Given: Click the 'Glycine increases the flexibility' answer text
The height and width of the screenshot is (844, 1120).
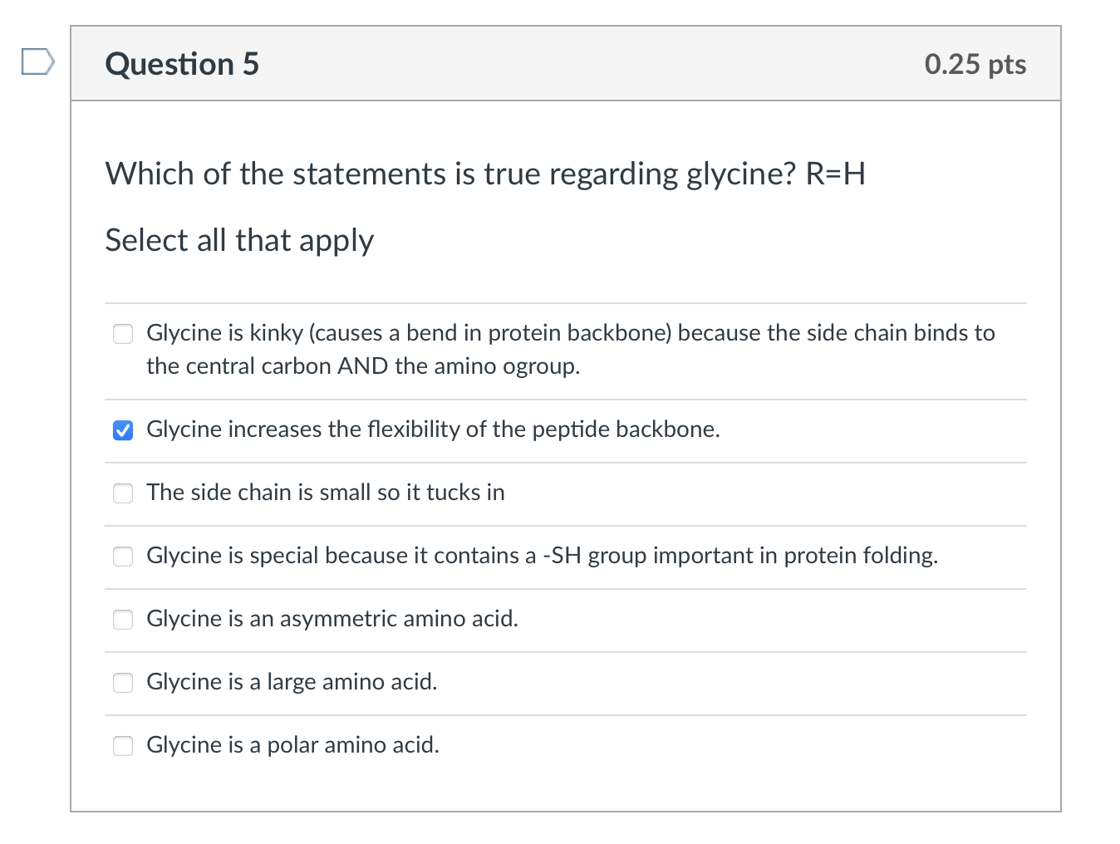Looking at the screenshot, I should point(433,429).
